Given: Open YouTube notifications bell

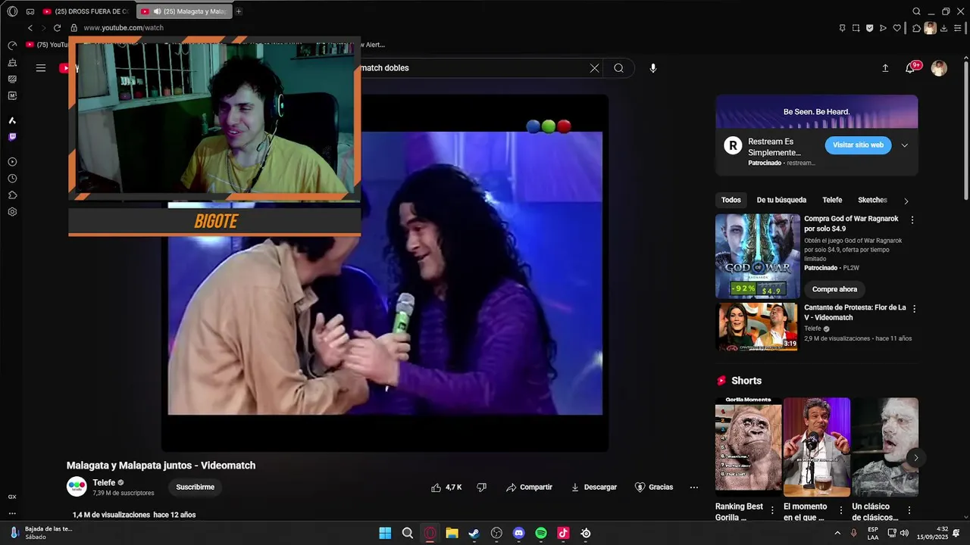Looking at the screenshot, I should pyautogui.click(x=910, y=68).
